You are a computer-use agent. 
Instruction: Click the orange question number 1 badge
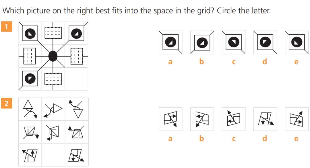[6, 27]
